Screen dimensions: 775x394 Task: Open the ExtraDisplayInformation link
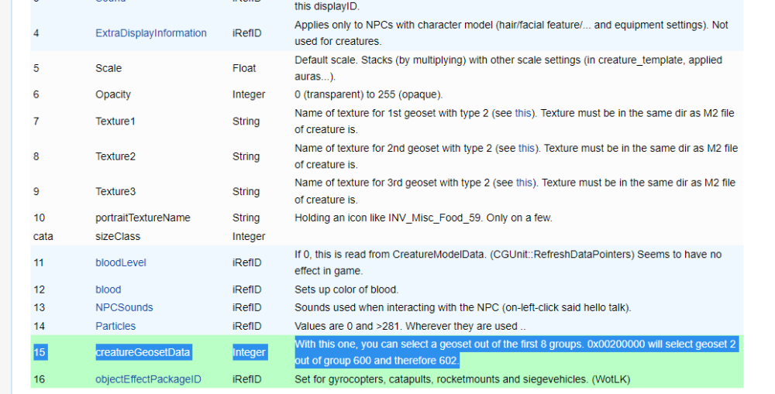(150, 33)
